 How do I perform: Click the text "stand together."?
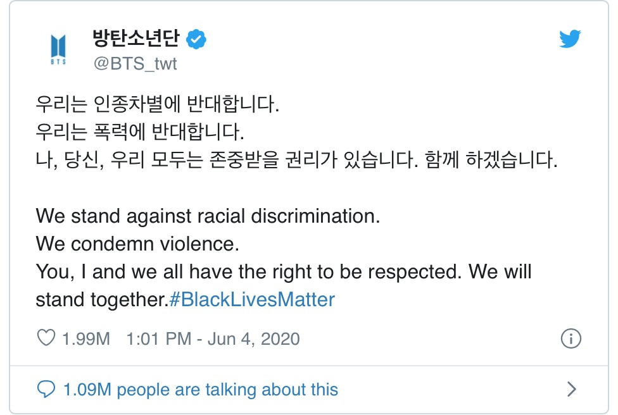[x=102, y=300]
